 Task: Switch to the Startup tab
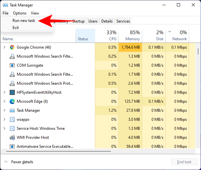pyautogui.click(x=78, y=21)
